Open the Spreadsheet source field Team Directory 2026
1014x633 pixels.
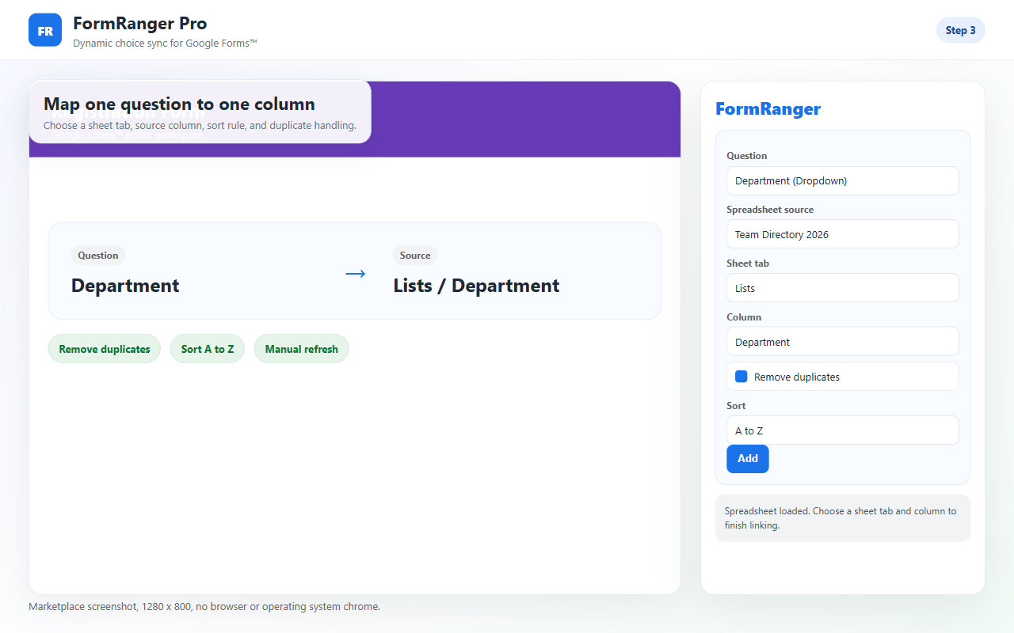click(842, 234)
